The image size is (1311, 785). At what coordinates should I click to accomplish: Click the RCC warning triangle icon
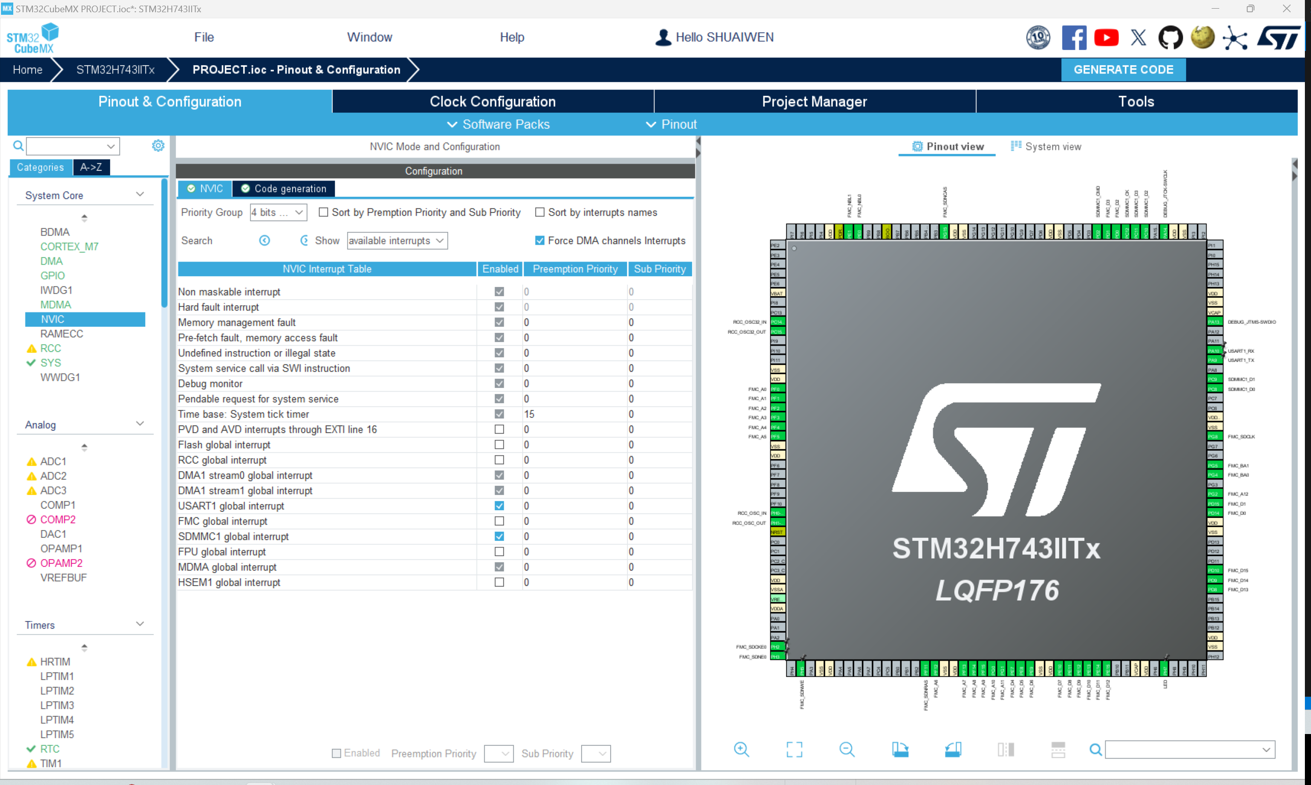click(31, 348)
